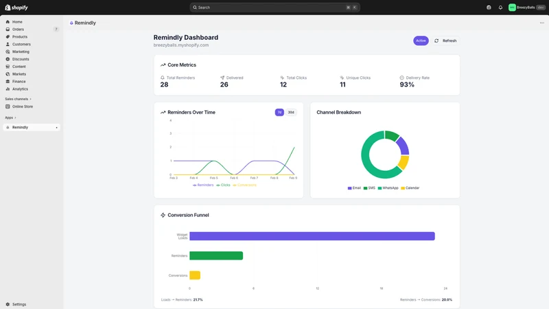The width and height of the screenshot is (549, 309).
Task: Open the Marketing icon
Action: pyautogui.click(x=8, y=51)
